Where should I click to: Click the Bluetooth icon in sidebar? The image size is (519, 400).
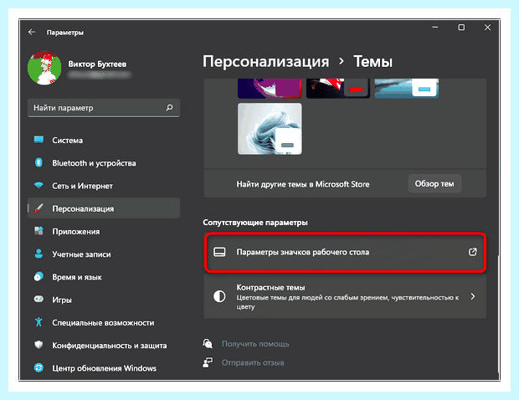click(x=39, y=162)
